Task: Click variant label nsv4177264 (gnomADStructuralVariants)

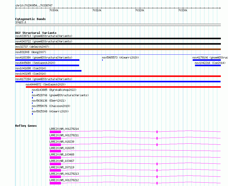Action: (44, 79)
